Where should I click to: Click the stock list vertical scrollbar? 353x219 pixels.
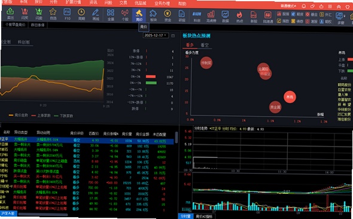click(176, 137)
